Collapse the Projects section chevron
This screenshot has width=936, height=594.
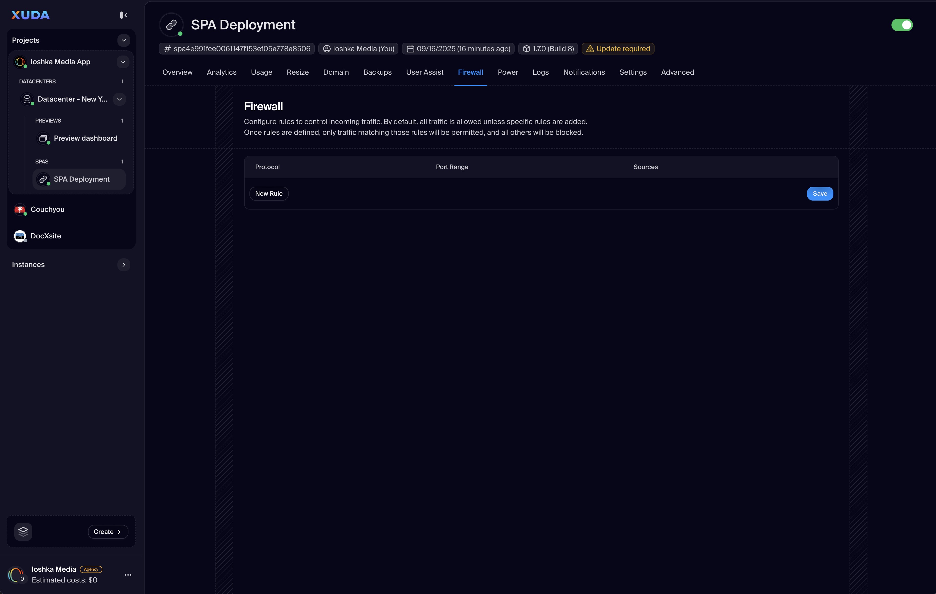(x=124, y=40)
